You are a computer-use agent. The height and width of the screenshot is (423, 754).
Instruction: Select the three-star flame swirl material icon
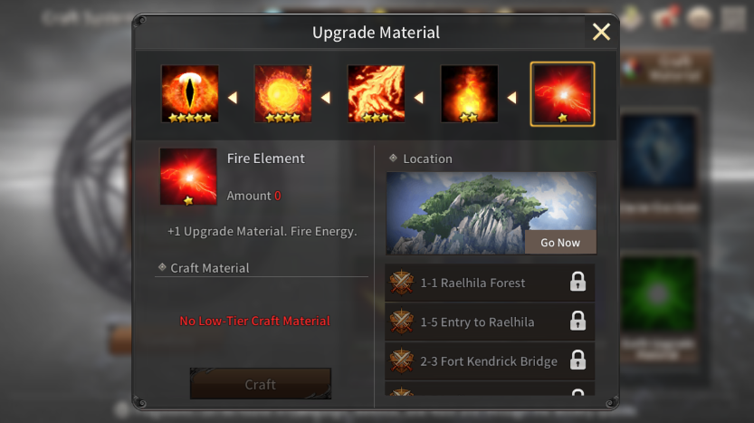(x=376, y=94)
